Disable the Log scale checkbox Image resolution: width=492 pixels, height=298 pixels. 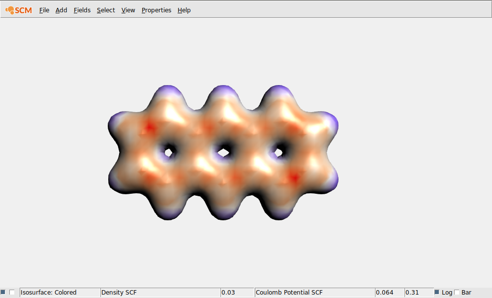[437, 292]
